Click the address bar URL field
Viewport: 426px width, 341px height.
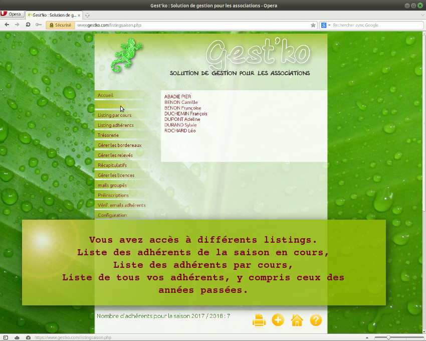point(192,25)
